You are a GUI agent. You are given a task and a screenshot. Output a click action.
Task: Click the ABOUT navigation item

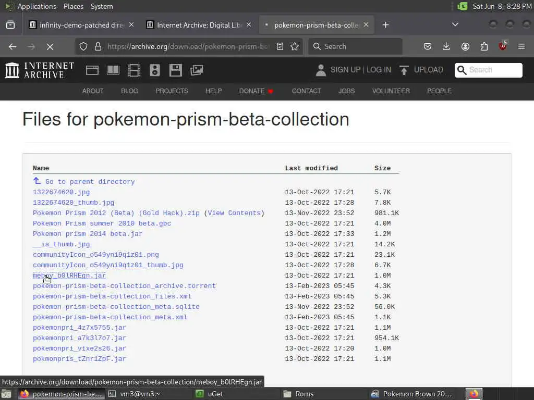click(93, 91)
